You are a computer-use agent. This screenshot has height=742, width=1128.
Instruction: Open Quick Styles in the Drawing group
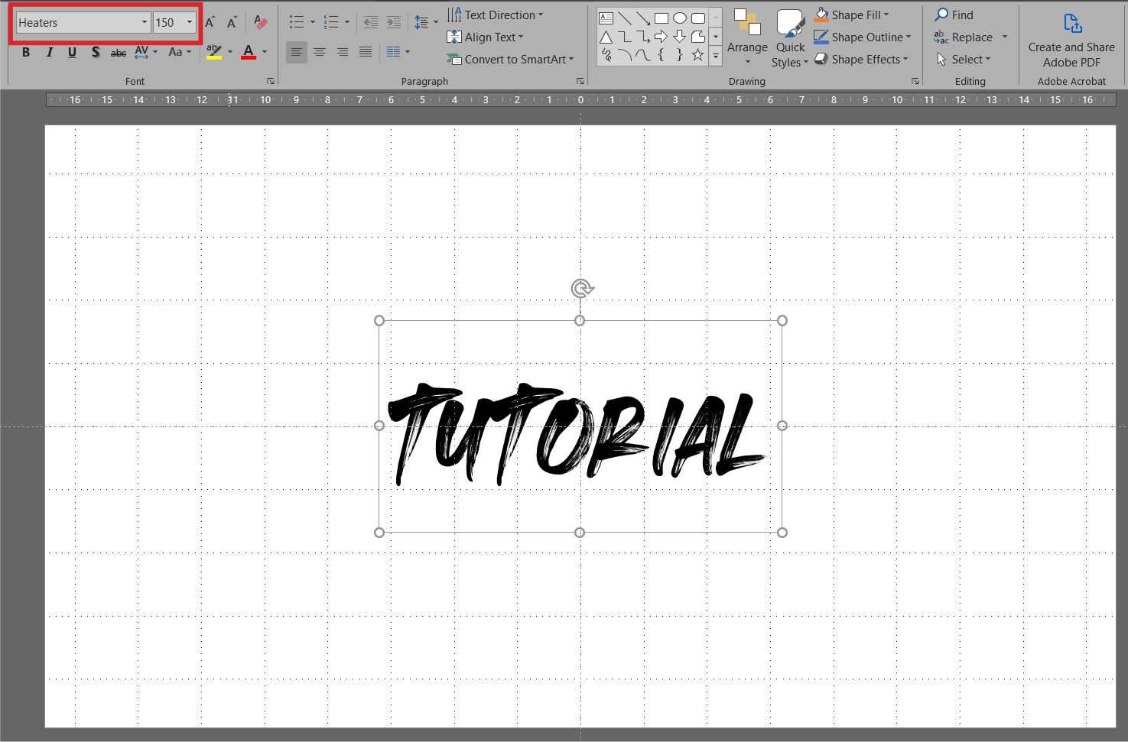(790, 37)
